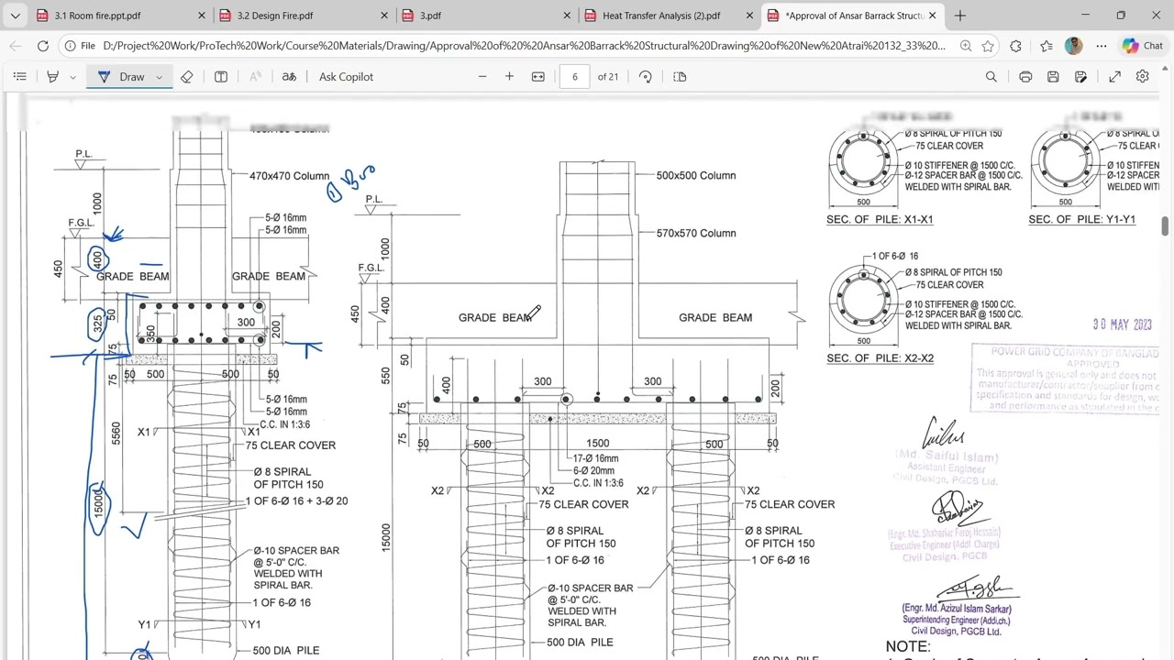This screenshot has height=660, width=1174.
Task: Close the 3.pdf tab
Action: pyautogui.click(x=567, y=16)
